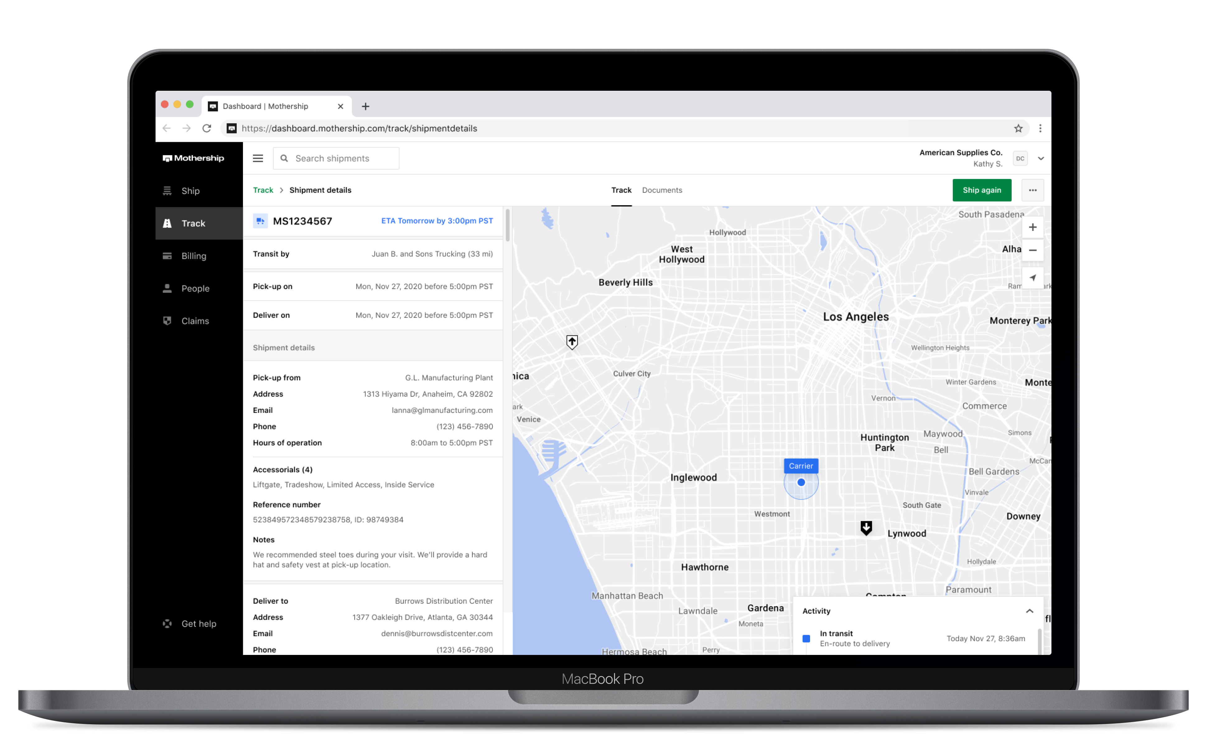
Task: Click the Ship again button
Action: [x=981, y=191]
